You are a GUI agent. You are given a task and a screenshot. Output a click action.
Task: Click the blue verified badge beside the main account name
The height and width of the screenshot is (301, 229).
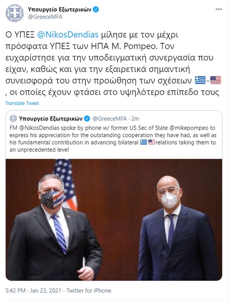(96, 9)
